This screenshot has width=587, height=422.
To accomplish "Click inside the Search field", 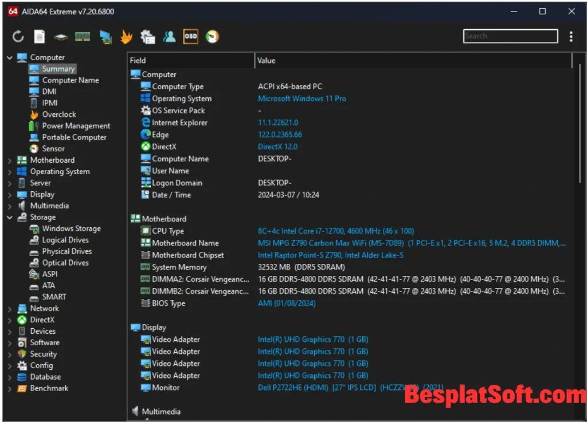I will [510, 36].
